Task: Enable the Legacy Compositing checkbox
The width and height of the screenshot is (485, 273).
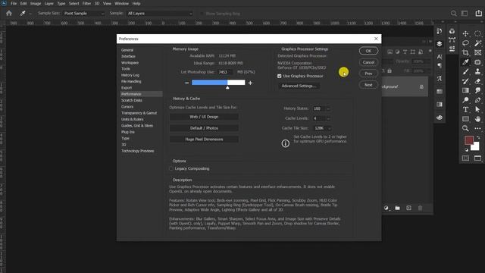Action: 171,168
